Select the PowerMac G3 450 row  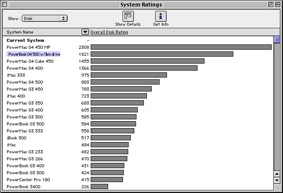coord(138,89)
